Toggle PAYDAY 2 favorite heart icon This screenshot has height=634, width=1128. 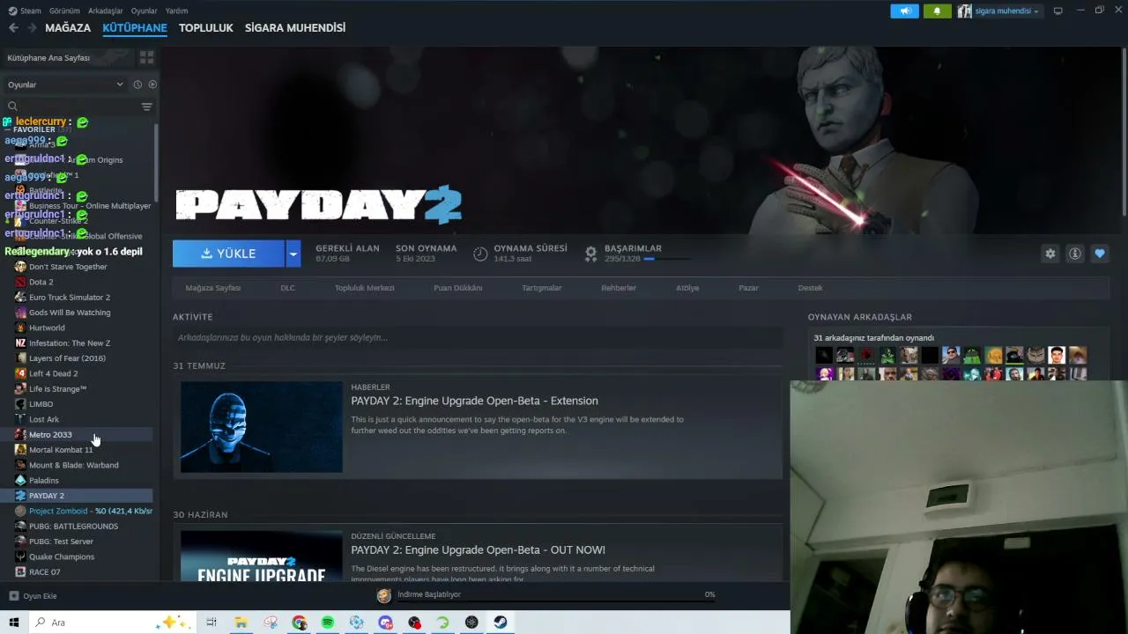click(x=1099, y=254)
